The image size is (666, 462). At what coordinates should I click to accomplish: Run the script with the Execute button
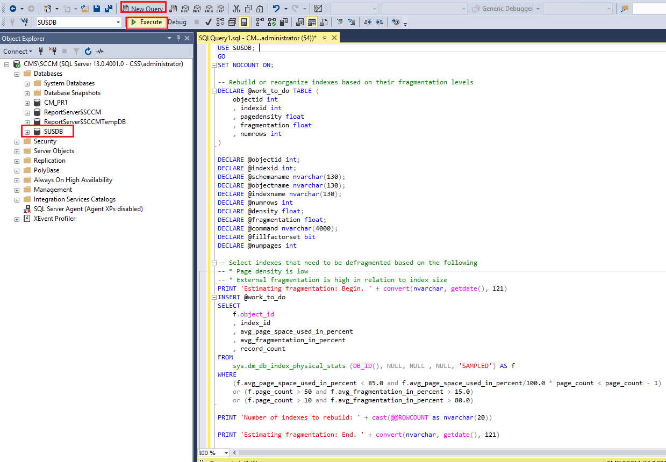point(146,22)
